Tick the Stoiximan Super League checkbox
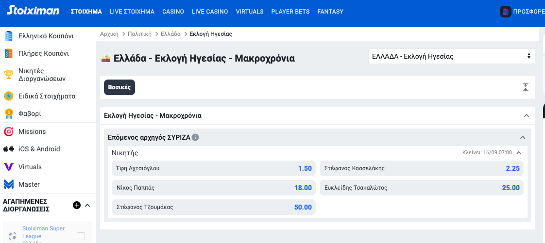The width and height of the screenshot is (545, 243). point(81,236)
